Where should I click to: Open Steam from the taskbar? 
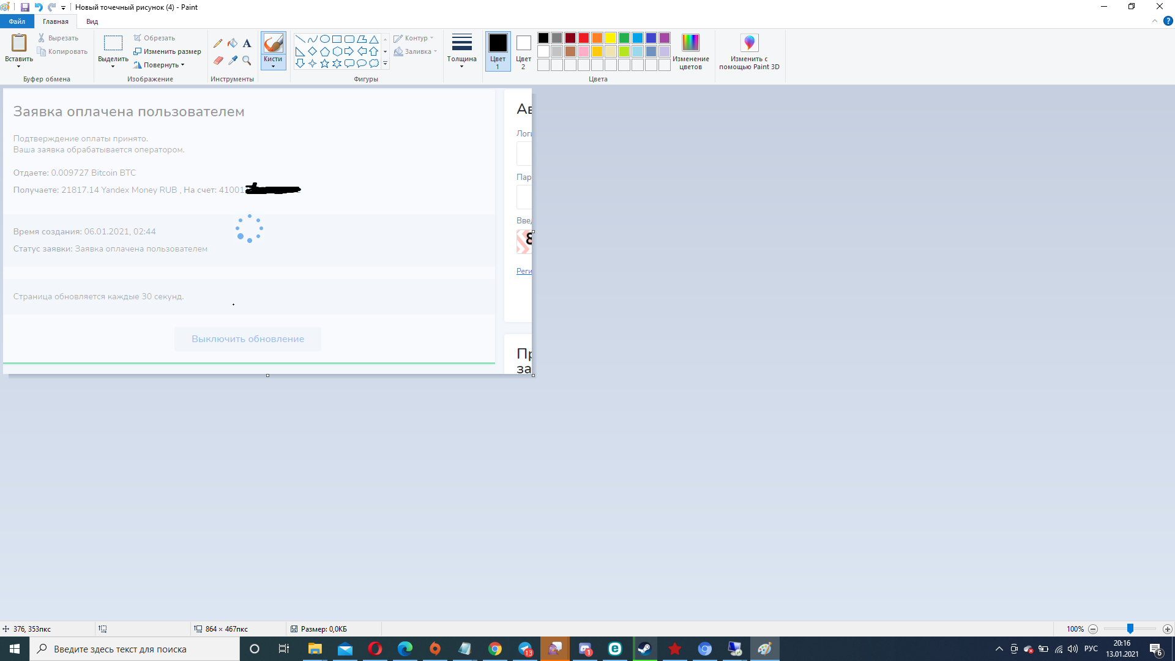[644, 649]
